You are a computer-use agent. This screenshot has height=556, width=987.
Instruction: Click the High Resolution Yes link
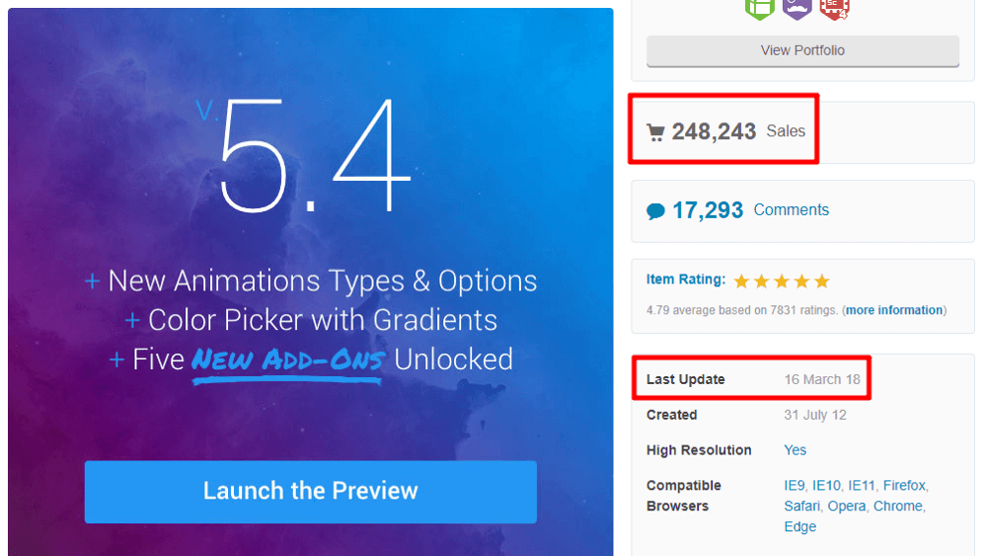[795, 450]
